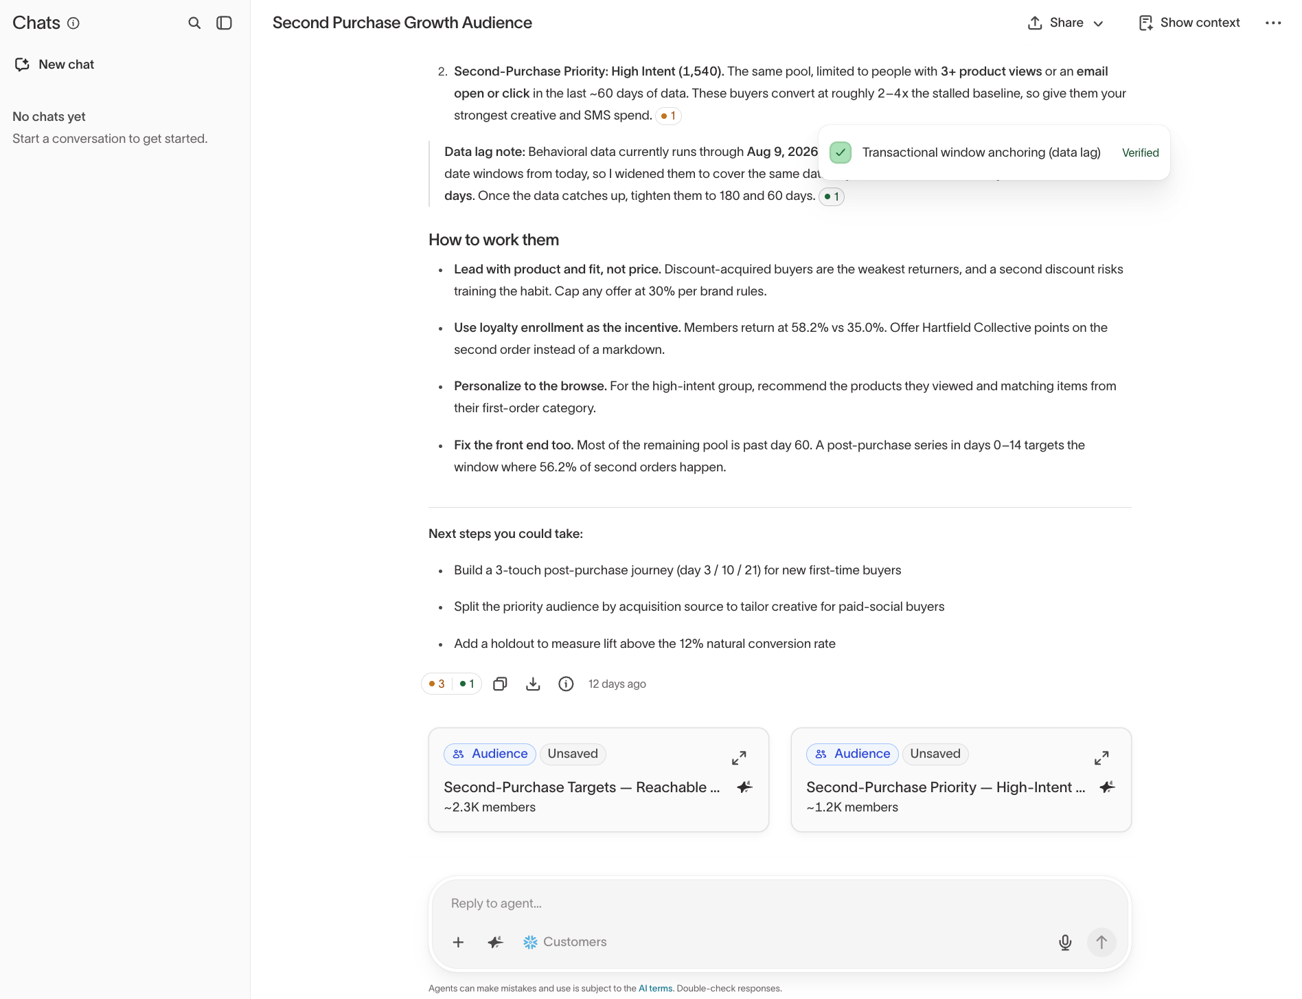1302x999 pixels.
Task: Click Unsaved badge on Reachable card
Action: click(573, 754)
